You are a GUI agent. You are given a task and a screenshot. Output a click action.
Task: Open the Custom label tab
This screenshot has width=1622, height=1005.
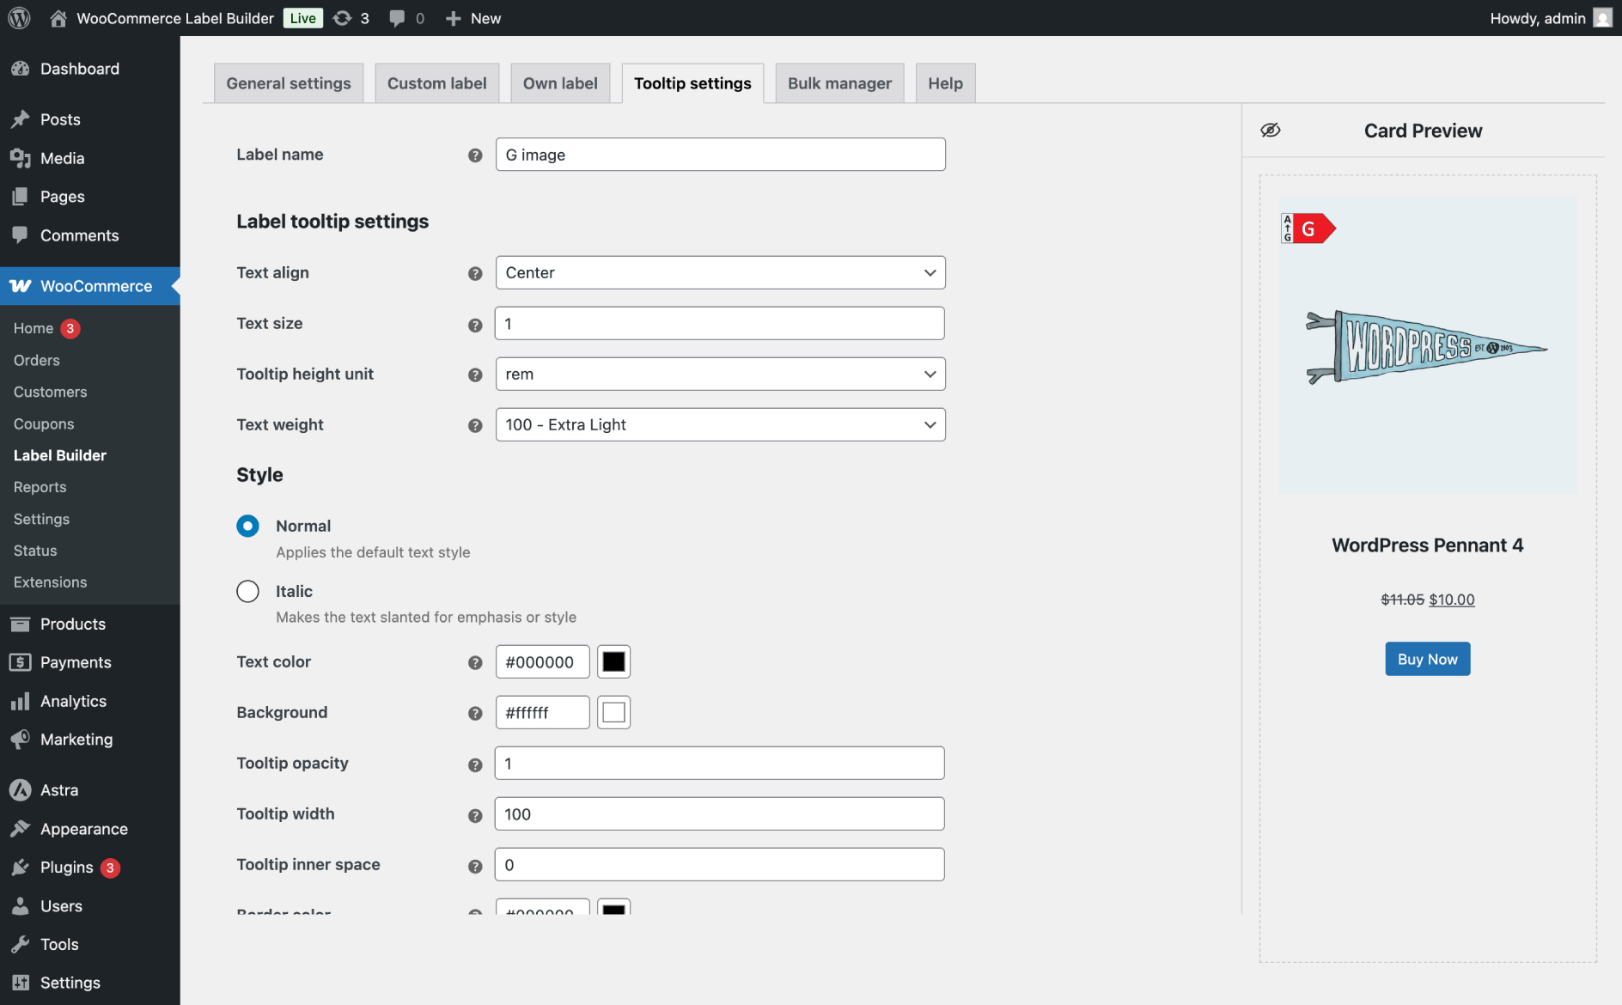[x=436, y=82]
